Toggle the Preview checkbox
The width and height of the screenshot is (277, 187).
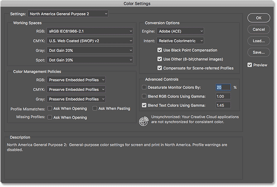click(250, 65)
